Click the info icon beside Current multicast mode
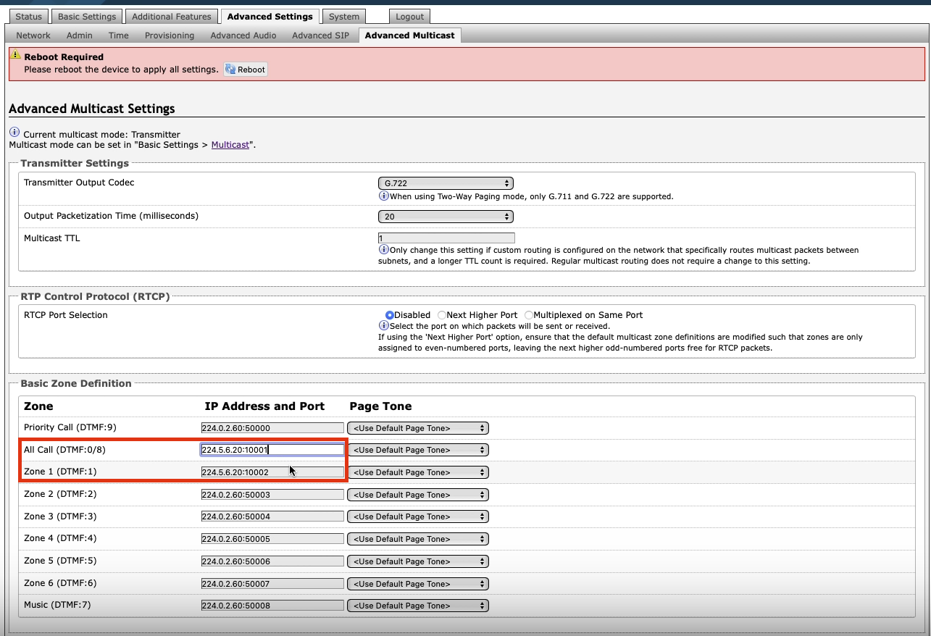The height and width of the screenshot is (636, 931). tap(14, 133)
